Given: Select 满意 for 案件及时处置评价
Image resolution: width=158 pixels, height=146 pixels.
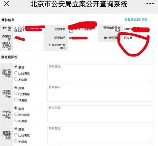Looking at the screenshot, I should 16,67.
